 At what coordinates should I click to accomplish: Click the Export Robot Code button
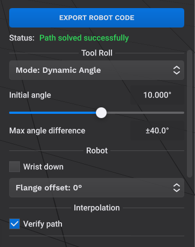96,18
